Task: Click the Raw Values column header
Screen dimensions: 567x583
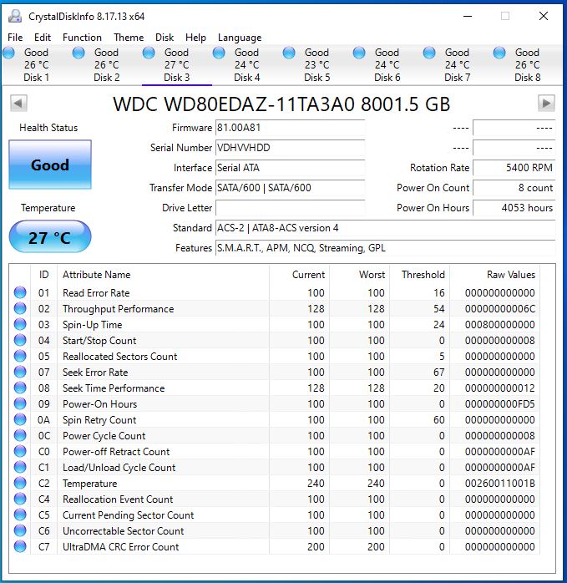Action: click(495, 275)
